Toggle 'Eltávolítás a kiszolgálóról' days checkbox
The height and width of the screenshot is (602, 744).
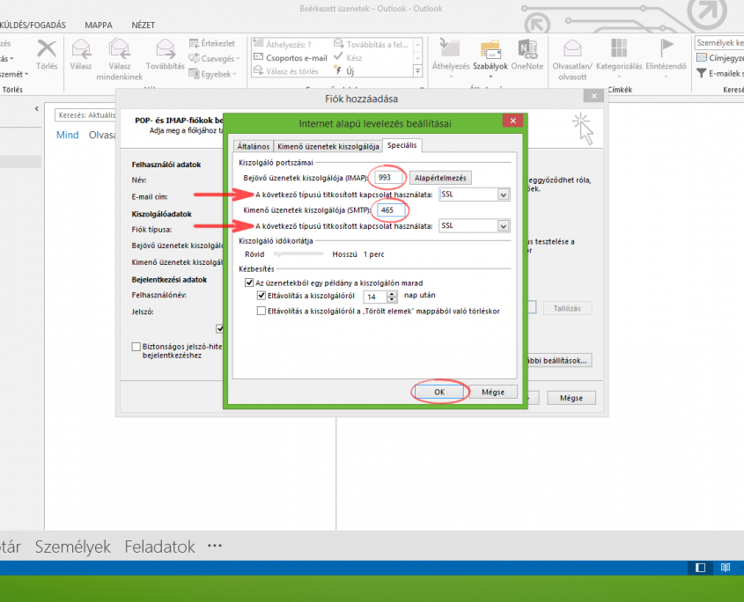click(262, 296)
